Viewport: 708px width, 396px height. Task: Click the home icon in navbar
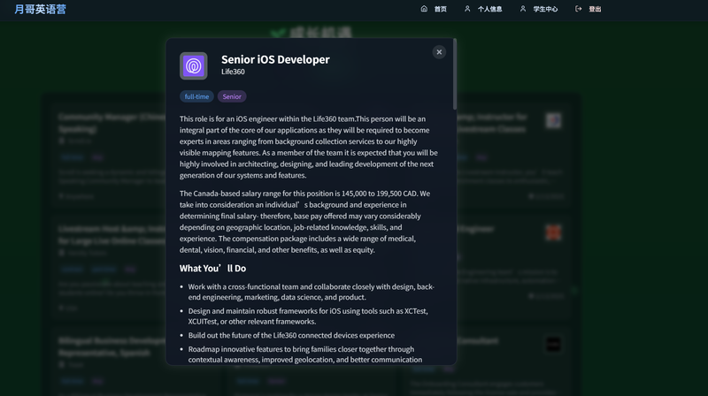pos(424,9)
